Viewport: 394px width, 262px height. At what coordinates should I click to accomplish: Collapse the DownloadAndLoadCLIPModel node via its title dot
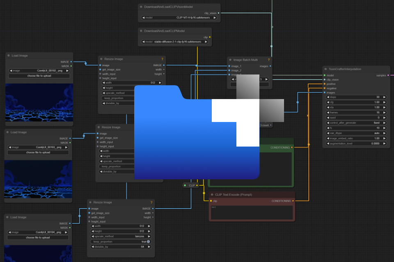click(141, 31)
